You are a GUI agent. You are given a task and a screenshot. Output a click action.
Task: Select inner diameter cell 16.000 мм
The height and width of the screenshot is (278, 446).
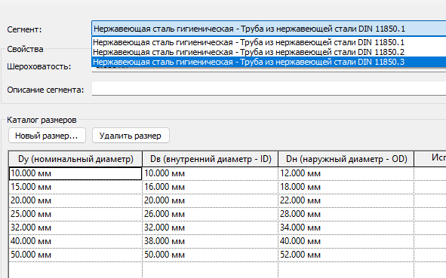[211, 187]
